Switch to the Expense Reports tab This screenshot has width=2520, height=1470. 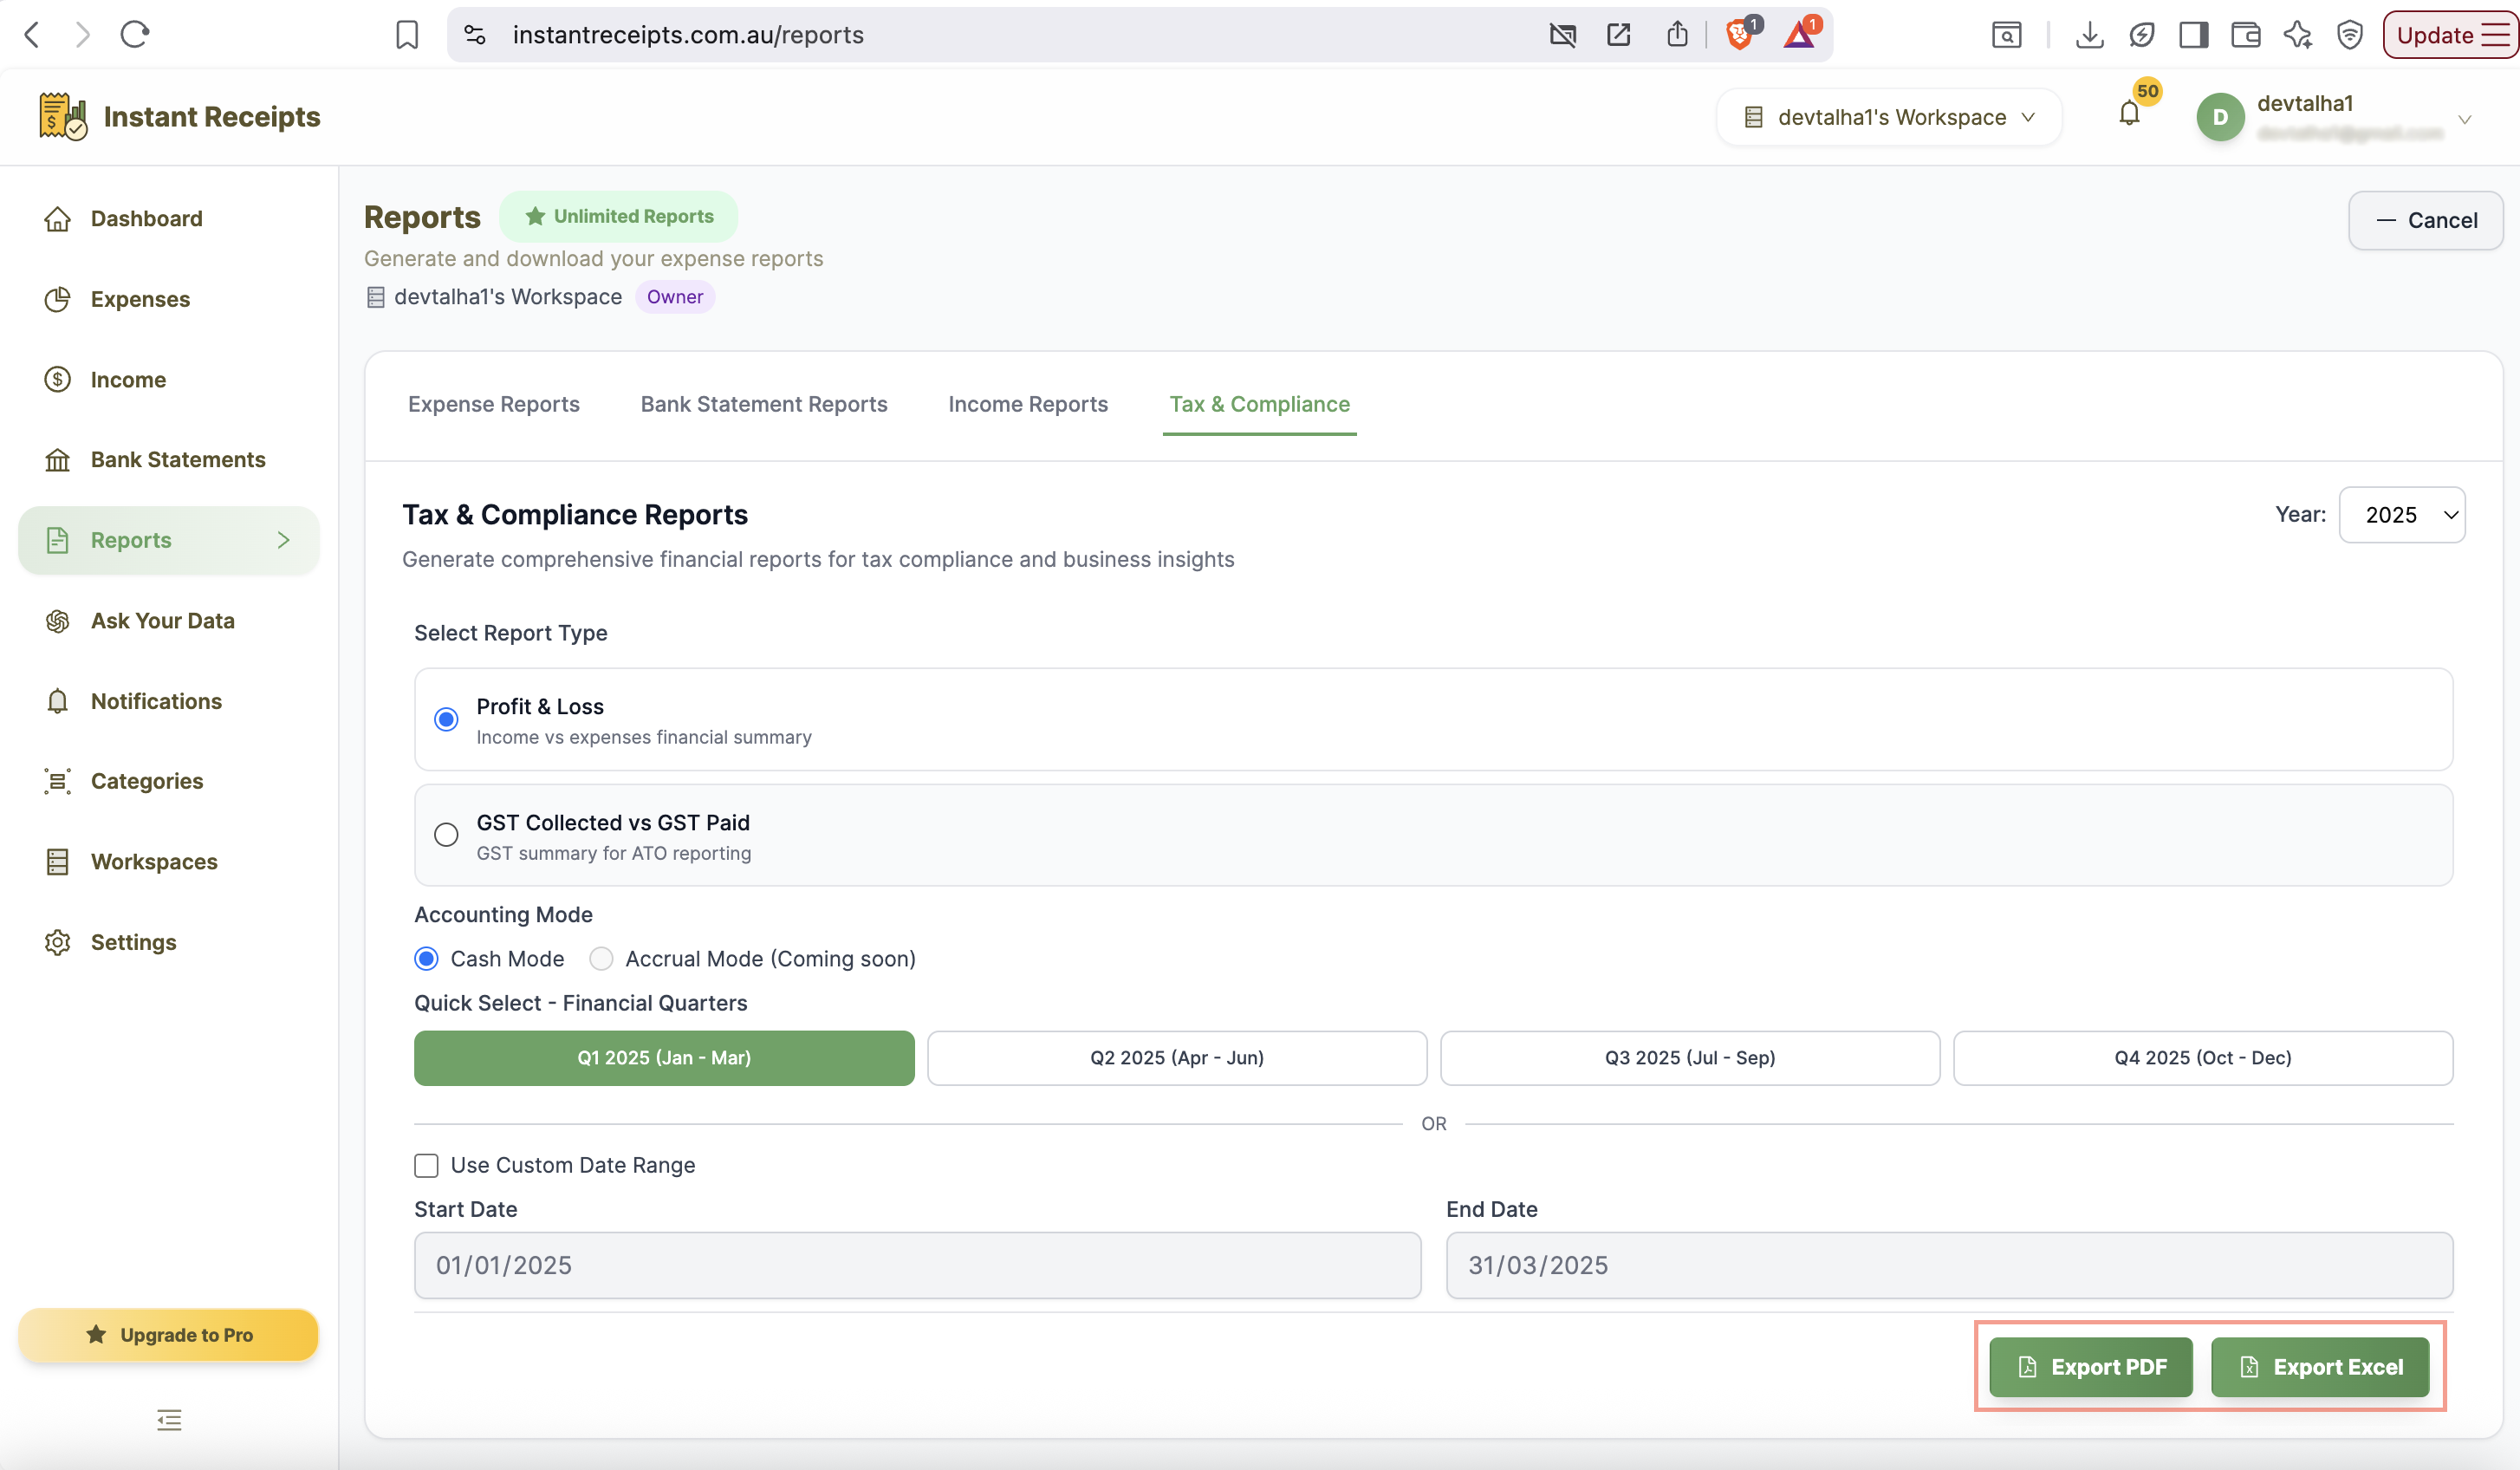pos(493,404)
